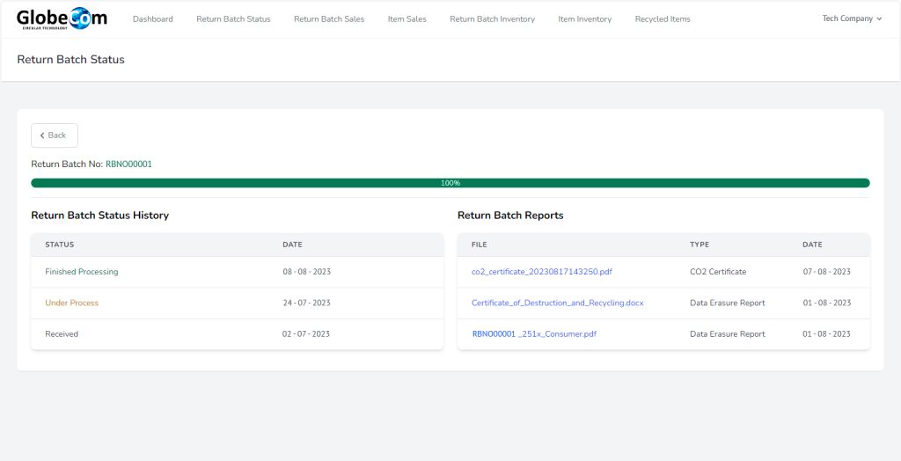Open Recycled Items page
Image resolution: width=901 pixels, height=461 pixels.
click(x=663, y=19)
